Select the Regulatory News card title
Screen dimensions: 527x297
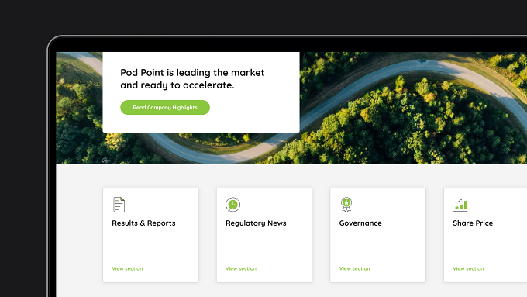tap(256, 223)
